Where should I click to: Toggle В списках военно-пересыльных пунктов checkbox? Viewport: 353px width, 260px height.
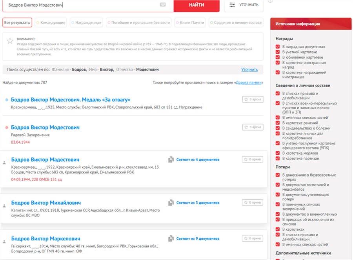tap(278, 103)
